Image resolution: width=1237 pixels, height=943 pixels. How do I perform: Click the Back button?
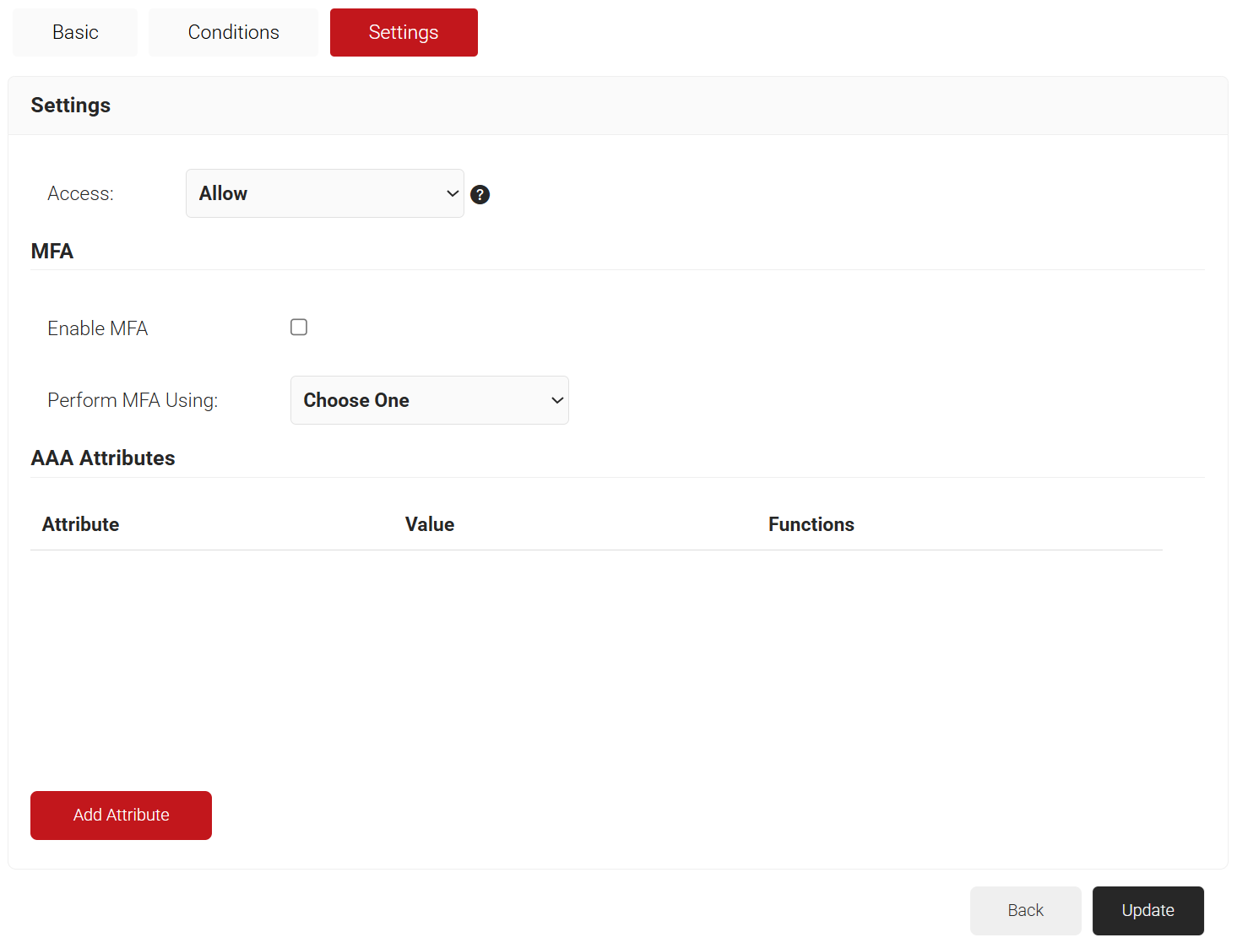1025,910
